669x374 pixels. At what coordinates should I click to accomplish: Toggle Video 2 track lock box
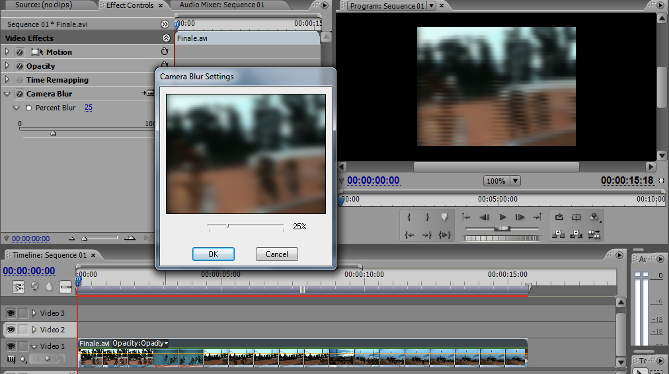click(x=23, y=330)
